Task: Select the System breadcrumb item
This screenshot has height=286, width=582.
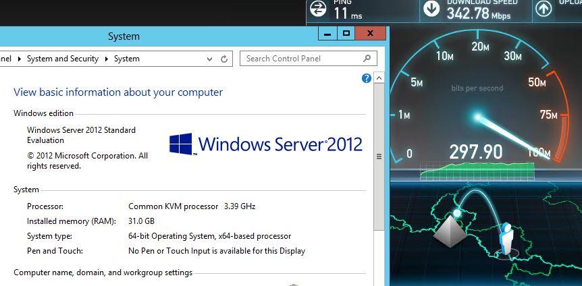Action: [x=126, y=59]
